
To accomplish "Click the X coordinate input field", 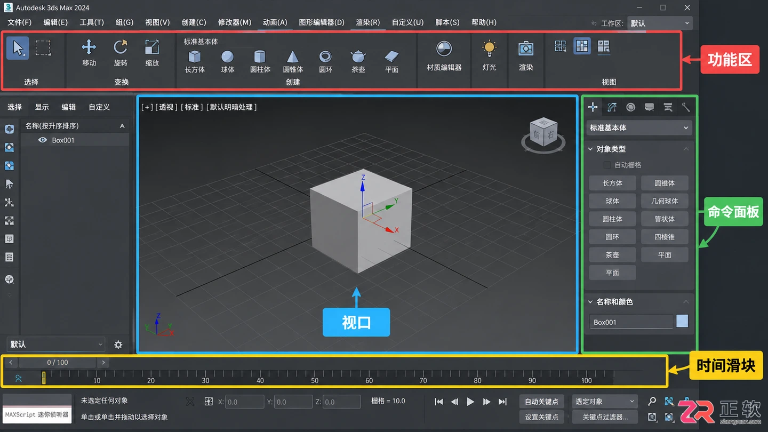I will tap(244, 402).
